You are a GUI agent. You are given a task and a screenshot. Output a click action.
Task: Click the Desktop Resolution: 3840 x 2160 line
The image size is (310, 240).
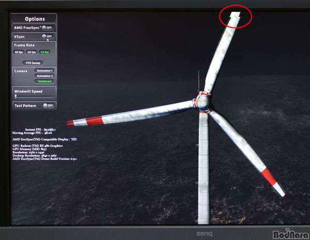point(35,155)
